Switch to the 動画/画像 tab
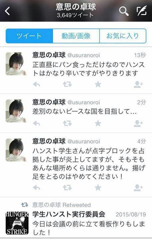 76,36
